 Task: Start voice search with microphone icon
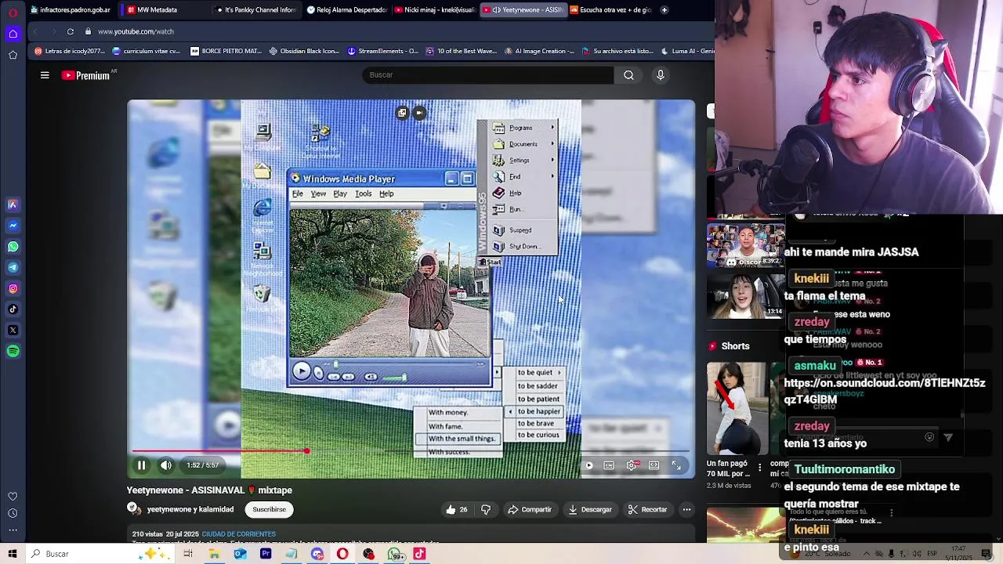[x=661, y=75]
